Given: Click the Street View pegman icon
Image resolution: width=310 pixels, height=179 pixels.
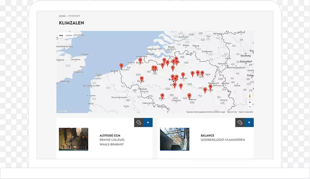Looking at the screenshot, I should coord(250,95).
